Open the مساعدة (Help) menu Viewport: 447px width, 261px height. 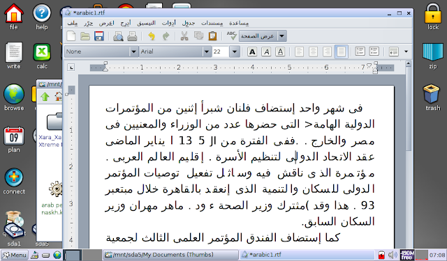click(239, 23)
